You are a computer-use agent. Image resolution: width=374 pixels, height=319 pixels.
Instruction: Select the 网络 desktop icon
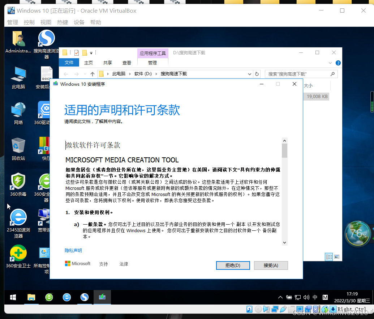coord(18,114)
